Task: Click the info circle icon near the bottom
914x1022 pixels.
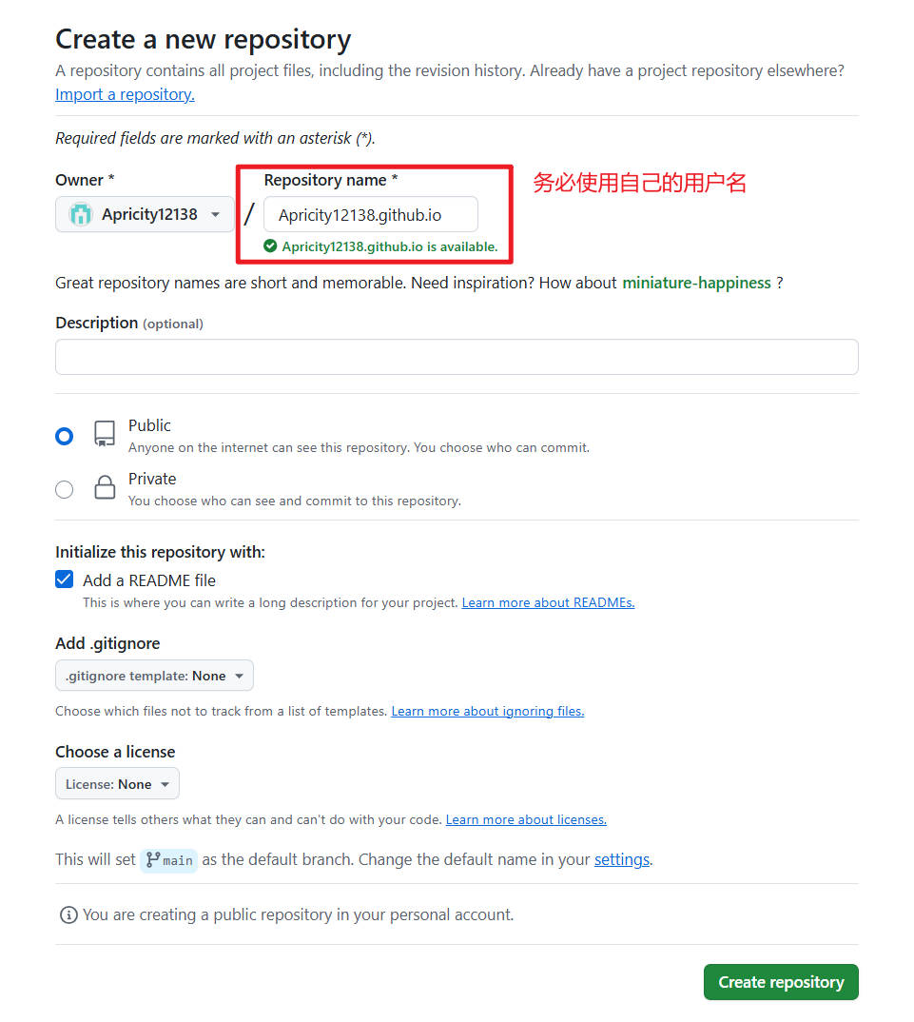Action: (68, 914)
